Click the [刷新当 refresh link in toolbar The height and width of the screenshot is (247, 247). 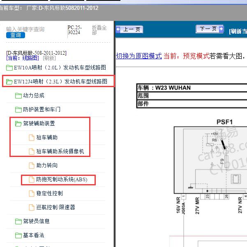(238, 31)
